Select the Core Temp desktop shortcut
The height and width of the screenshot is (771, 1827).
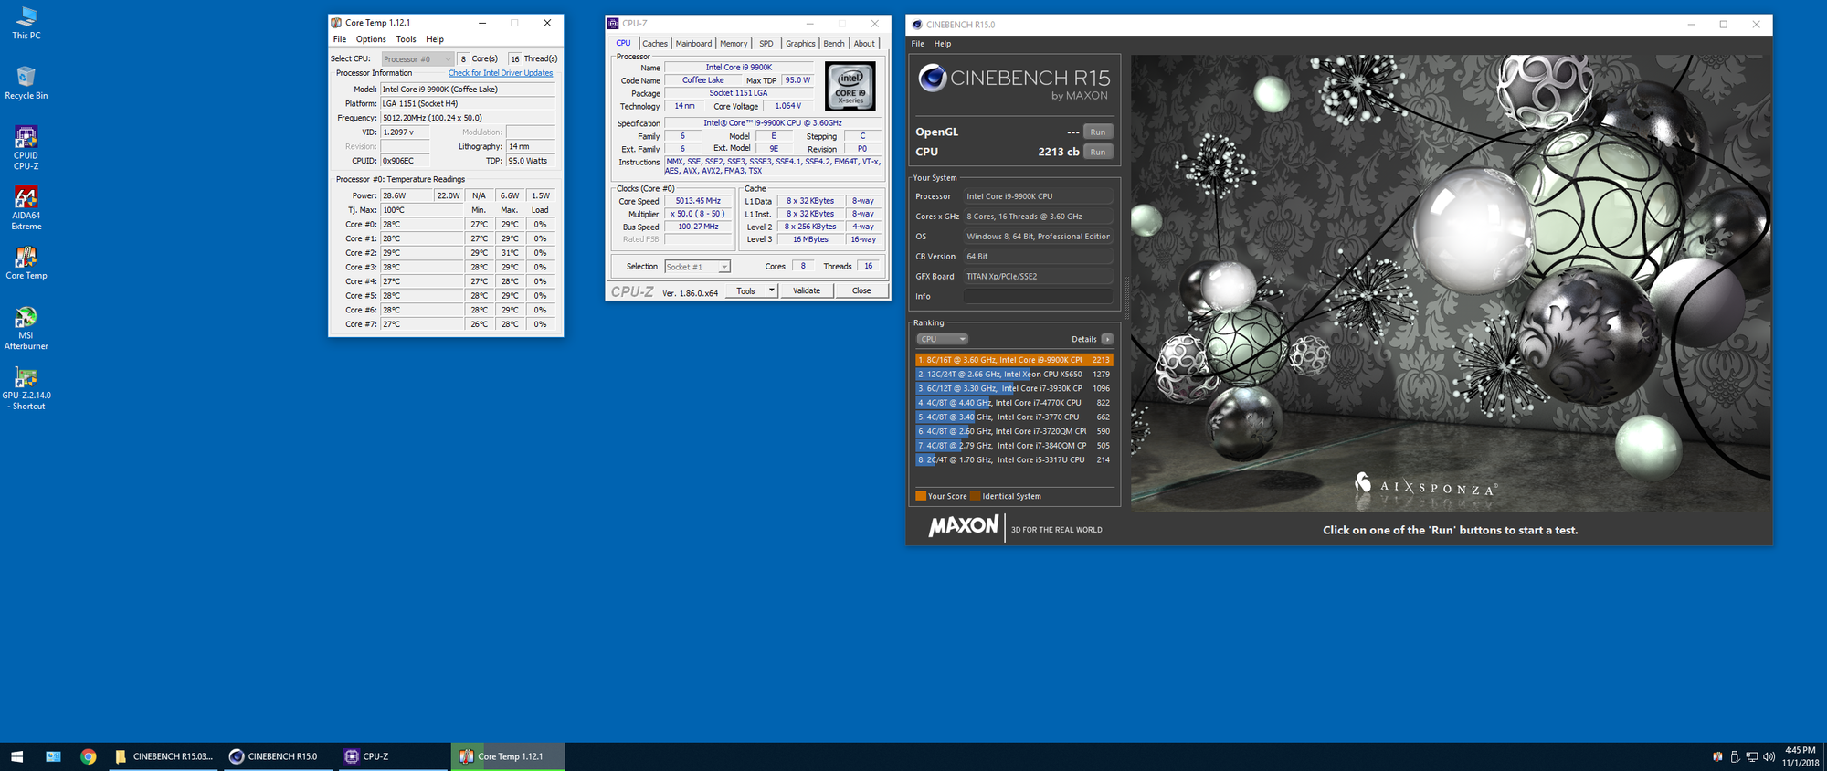coord(26,263)
